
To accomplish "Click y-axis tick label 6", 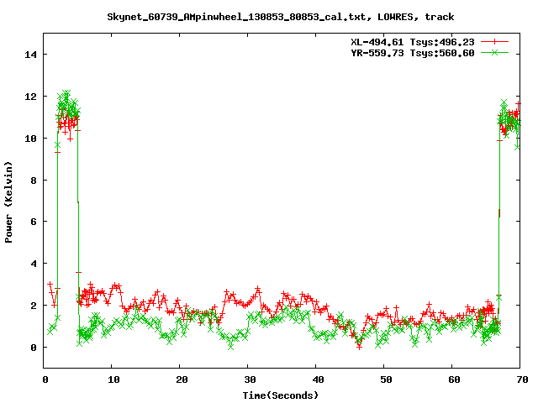I will point(34,222).
